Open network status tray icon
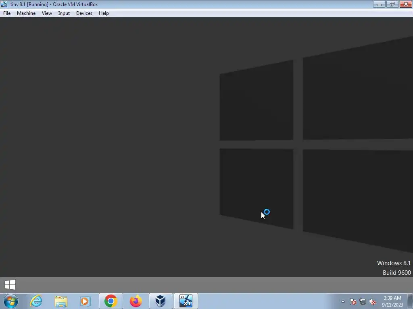Screen dimensions: 413x309 [x=363, y=301]
